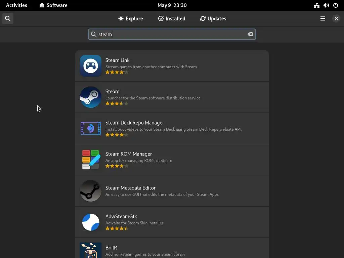Open the hamburger main menu
The width and height of the screenshot is (344, 258).
[x=323, y=19]
